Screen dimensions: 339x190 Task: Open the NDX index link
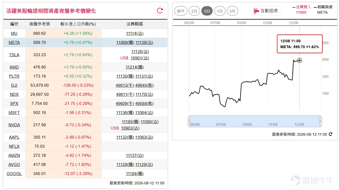(14, 94)
